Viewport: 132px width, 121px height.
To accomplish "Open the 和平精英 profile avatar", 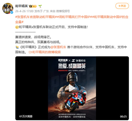I will 8,9.
